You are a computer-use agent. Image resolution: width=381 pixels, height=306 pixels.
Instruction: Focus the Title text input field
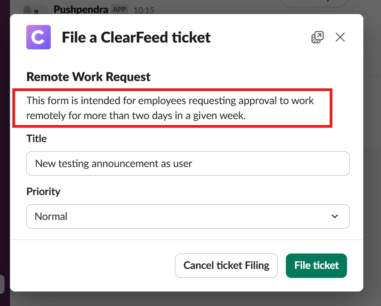click(188, 163)
